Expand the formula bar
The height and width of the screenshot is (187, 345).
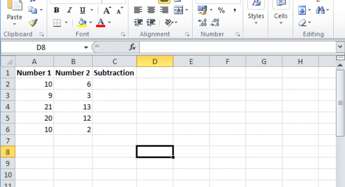coord(340,47)
